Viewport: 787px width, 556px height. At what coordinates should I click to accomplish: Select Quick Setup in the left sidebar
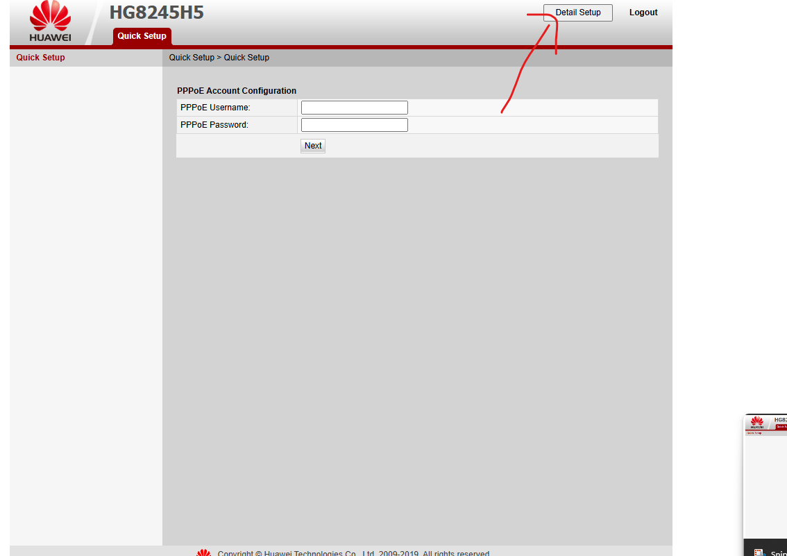click(x=41, y=57)
